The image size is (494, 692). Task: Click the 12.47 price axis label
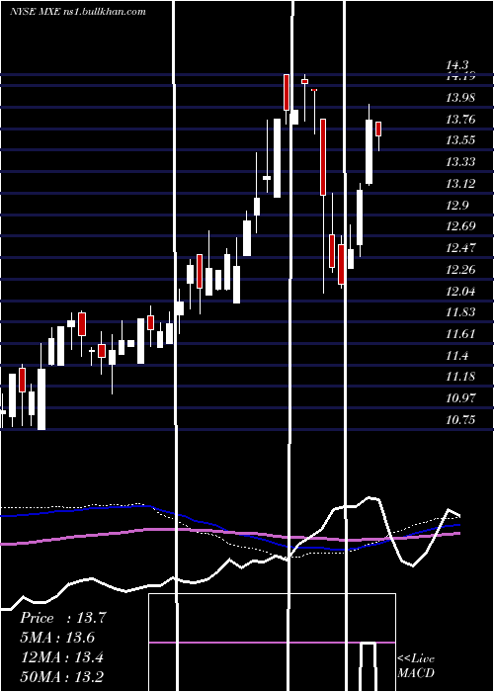click(460, 247)
